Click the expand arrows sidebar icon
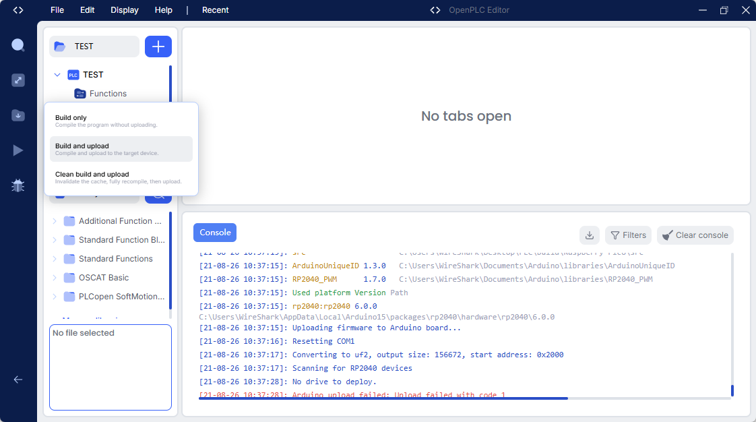Viewport: 756px width, 422px height. [18, 80]
